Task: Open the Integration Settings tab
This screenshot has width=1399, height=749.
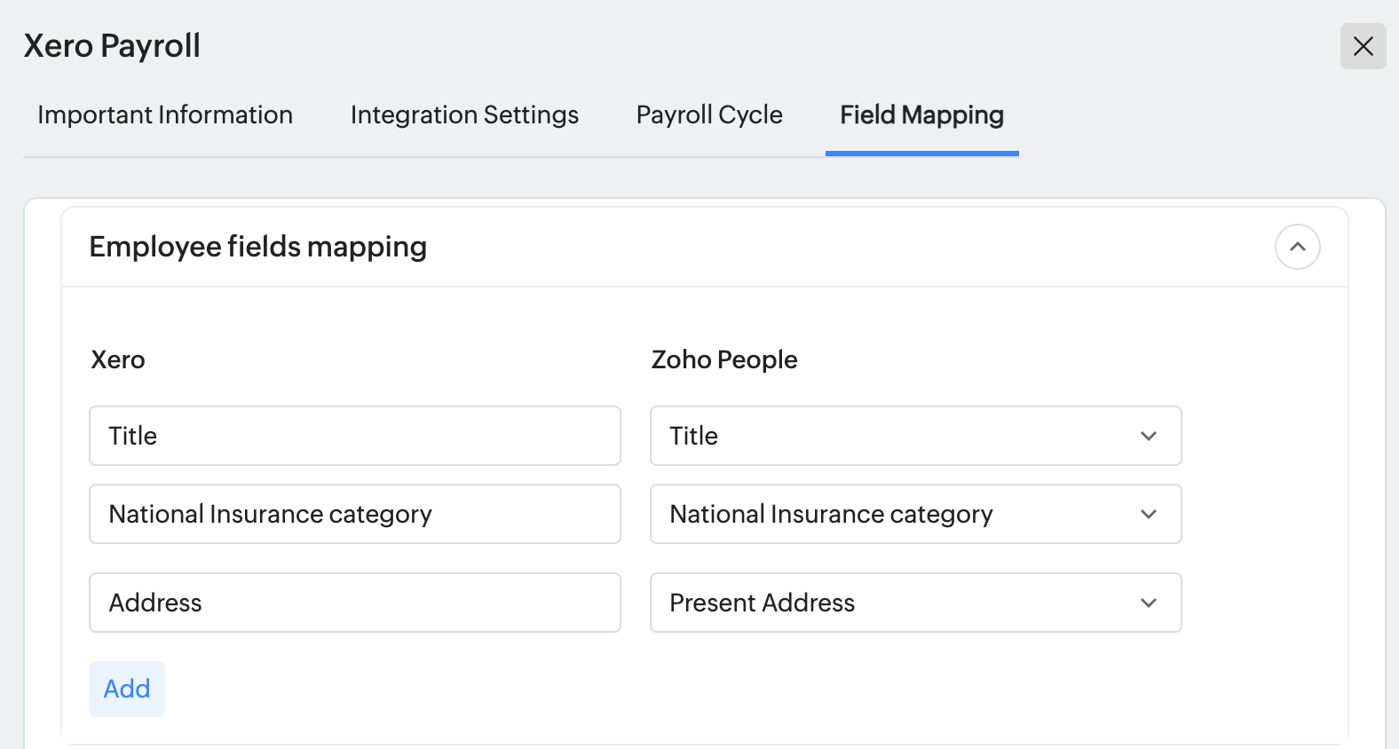Action: 464,115
